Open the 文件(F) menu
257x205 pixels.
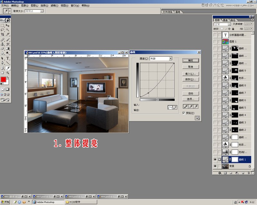5,5
